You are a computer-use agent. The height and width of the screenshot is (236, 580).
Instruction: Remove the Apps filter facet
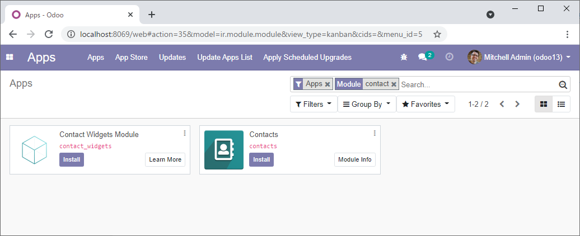pyautogui.click(x=328, y=84)
